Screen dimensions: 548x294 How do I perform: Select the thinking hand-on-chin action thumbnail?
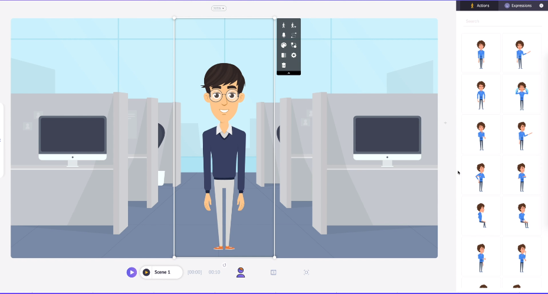[521, 257]
